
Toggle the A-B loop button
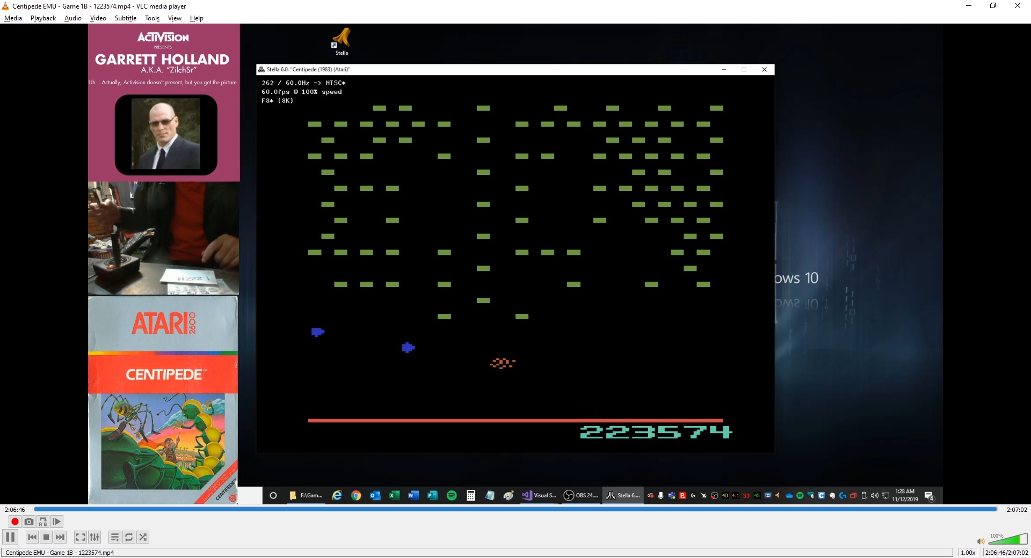43,522
